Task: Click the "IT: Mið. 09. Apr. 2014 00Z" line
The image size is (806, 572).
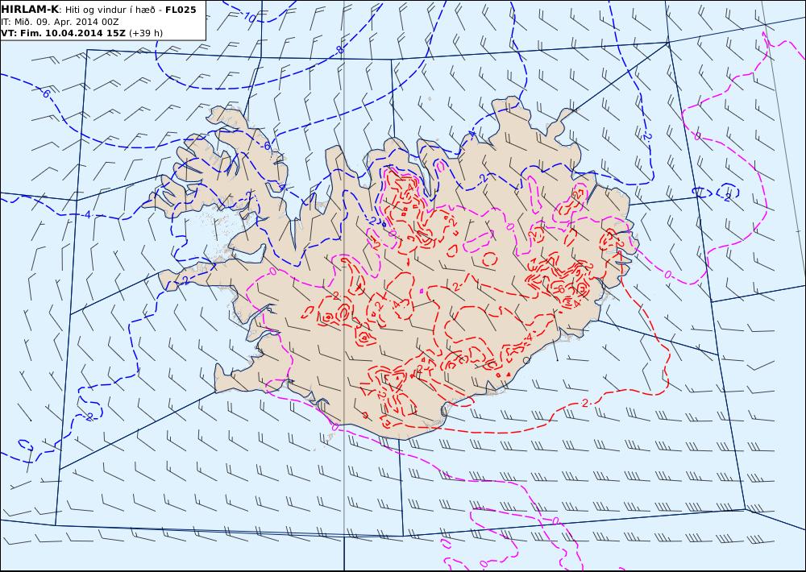Action: coord(60,22)
